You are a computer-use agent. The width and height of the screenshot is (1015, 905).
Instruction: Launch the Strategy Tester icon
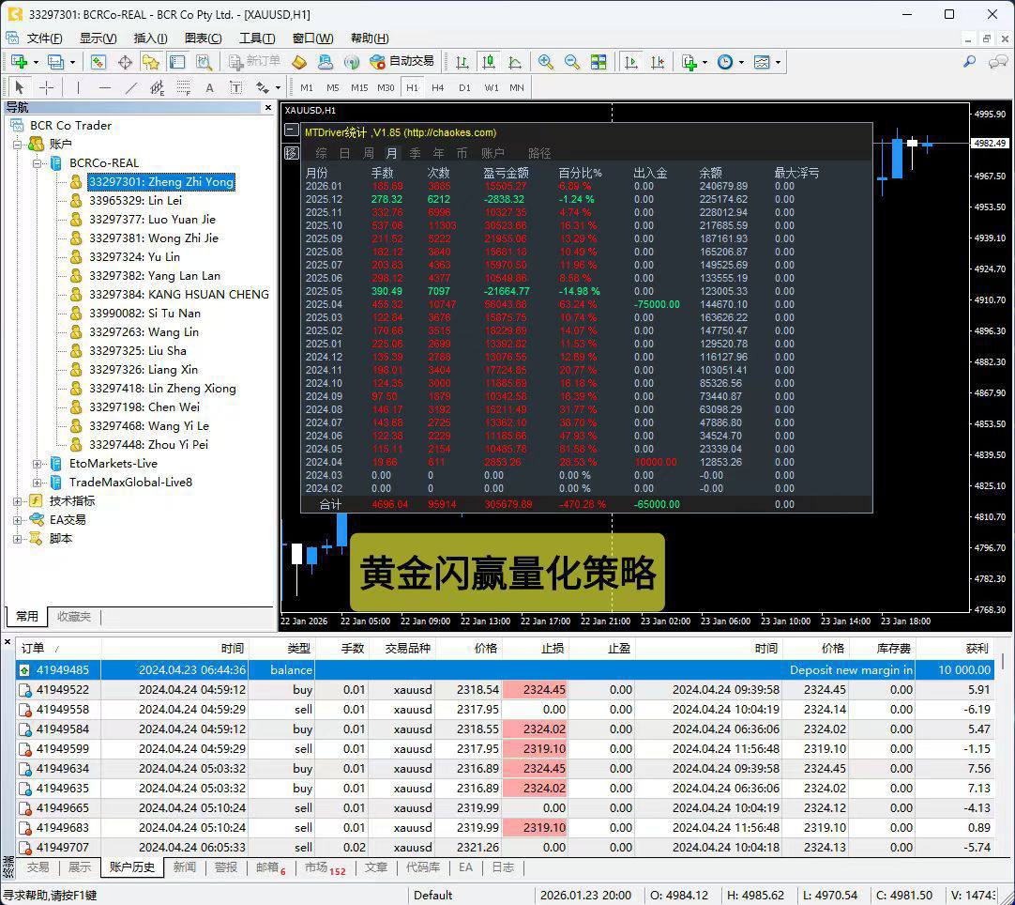pyautogui.click(x=204, y=62)
